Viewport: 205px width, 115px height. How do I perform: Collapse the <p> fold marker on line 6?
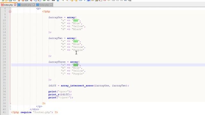pos(10,9)
